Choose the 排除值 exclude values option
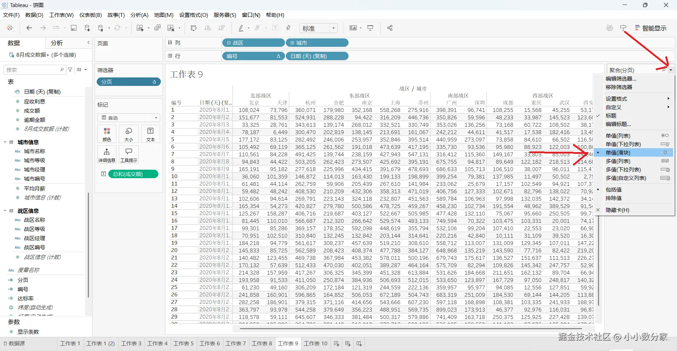The image size is (677, 351). point(634,198)
